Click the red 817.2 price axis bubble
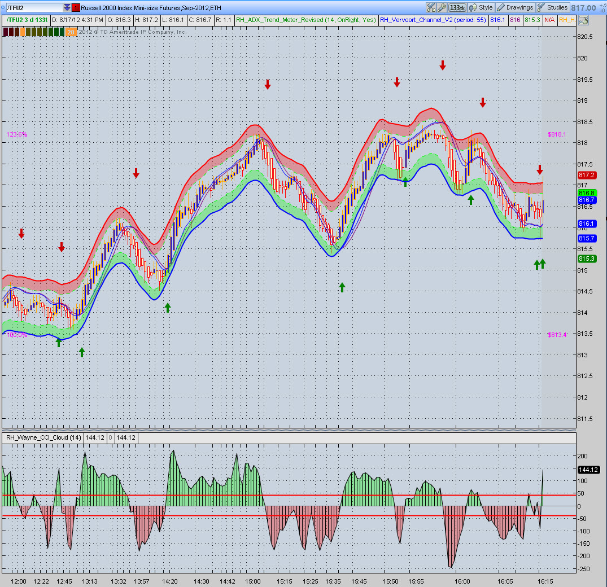This screenshot has height=587, width=607. pos(587,176)
